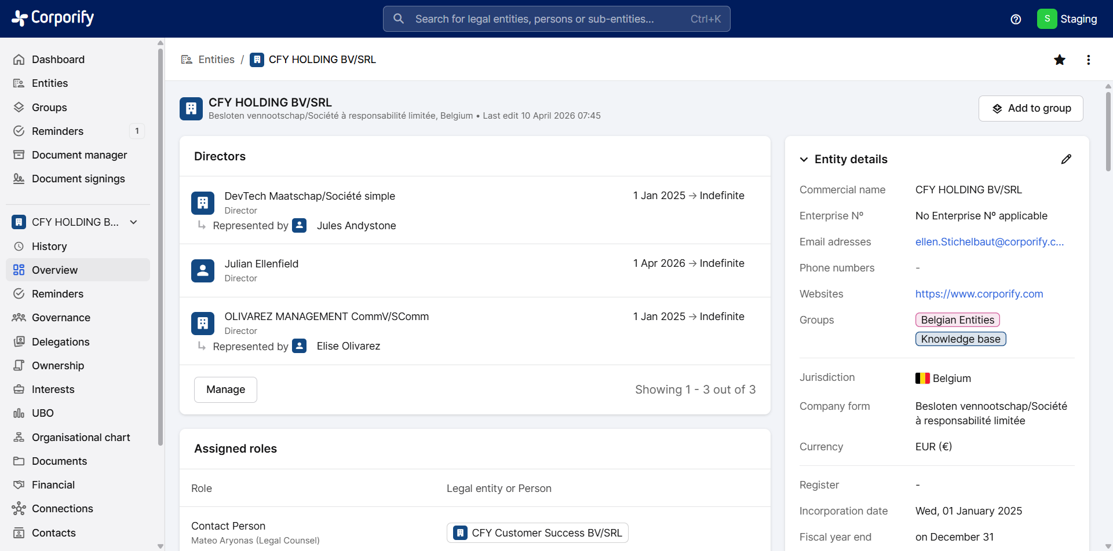
Task: Expand the CFY HOLDING sidebar dropdown
Action: pyautogui.click(x=134, y=222)
